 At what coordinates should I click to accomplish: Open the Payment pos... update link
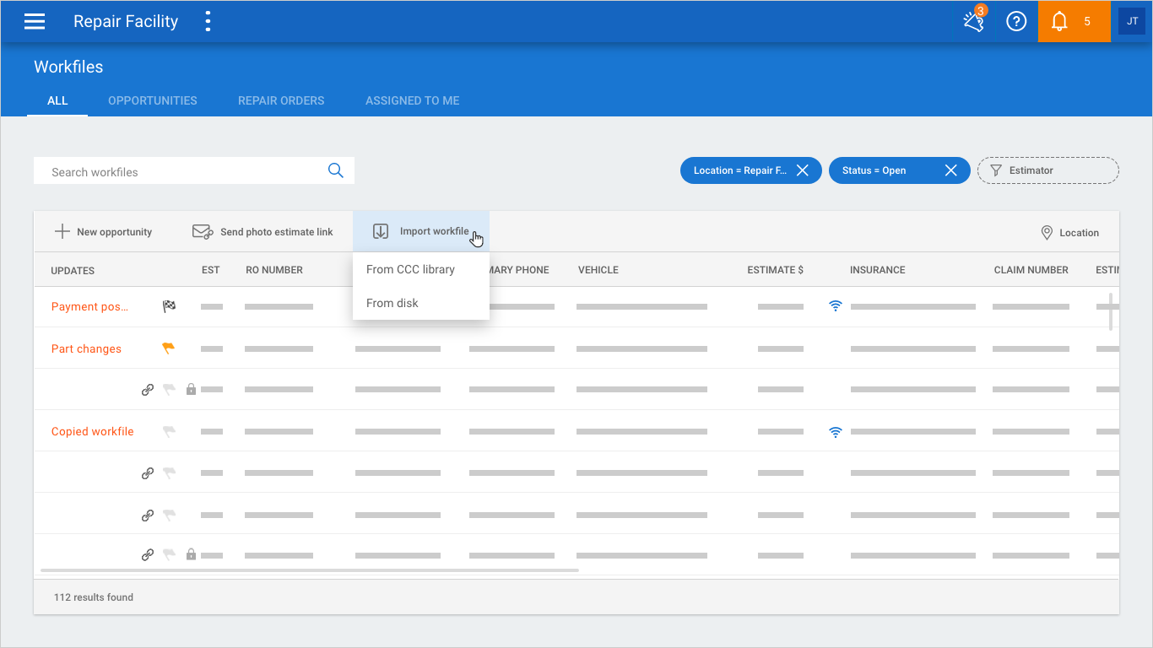[x=90, y=306]
